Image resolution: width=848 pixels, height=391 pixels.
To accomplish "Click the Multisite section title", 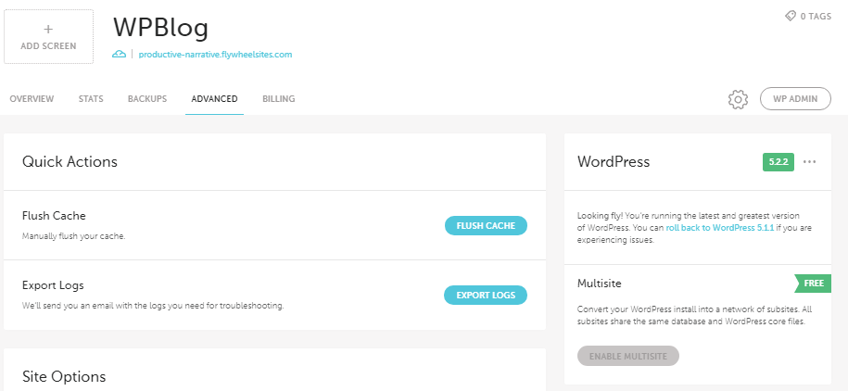I will click(x=600, y=284).
